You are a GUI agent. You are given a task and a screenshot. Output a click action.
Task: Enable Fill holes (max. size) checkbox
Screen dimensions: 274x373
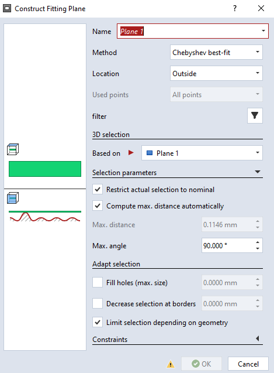(98, 282)
